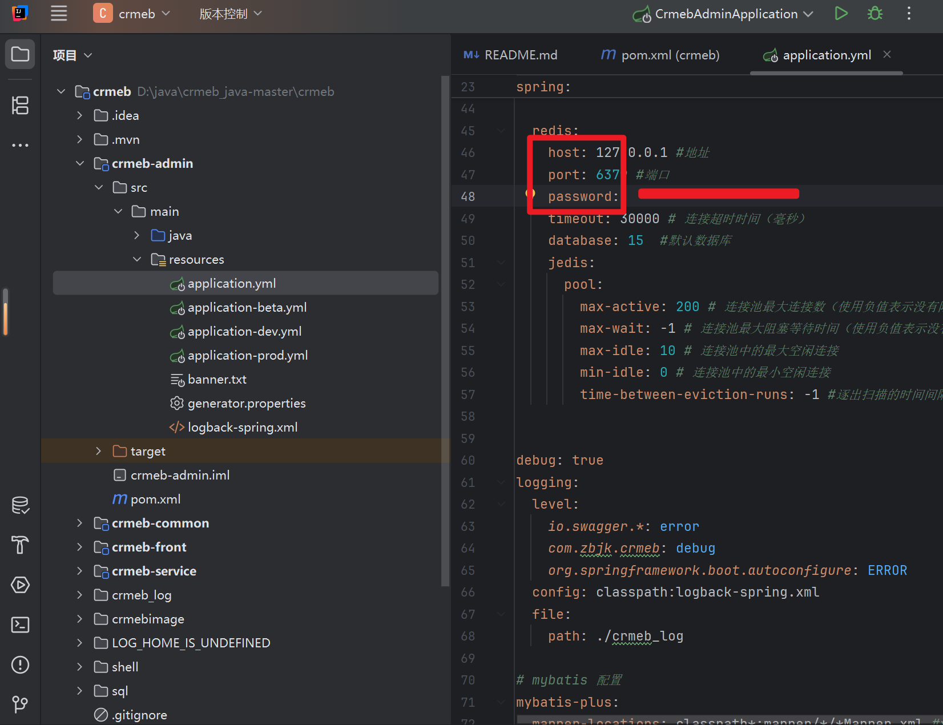The height and width of the screenshot is (725, 943).
Task: Collapse the crmeb root project node
Action: [61, 91]
